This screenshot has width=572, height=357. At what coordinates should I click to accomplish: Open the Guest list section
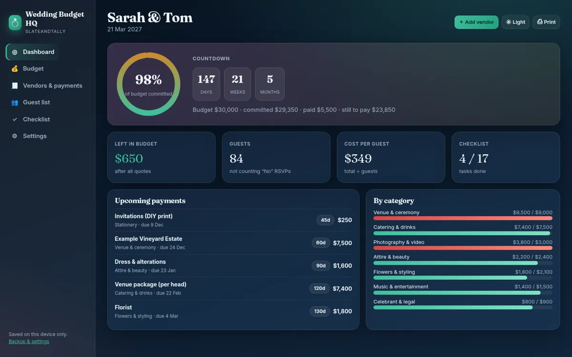point(31,102)
